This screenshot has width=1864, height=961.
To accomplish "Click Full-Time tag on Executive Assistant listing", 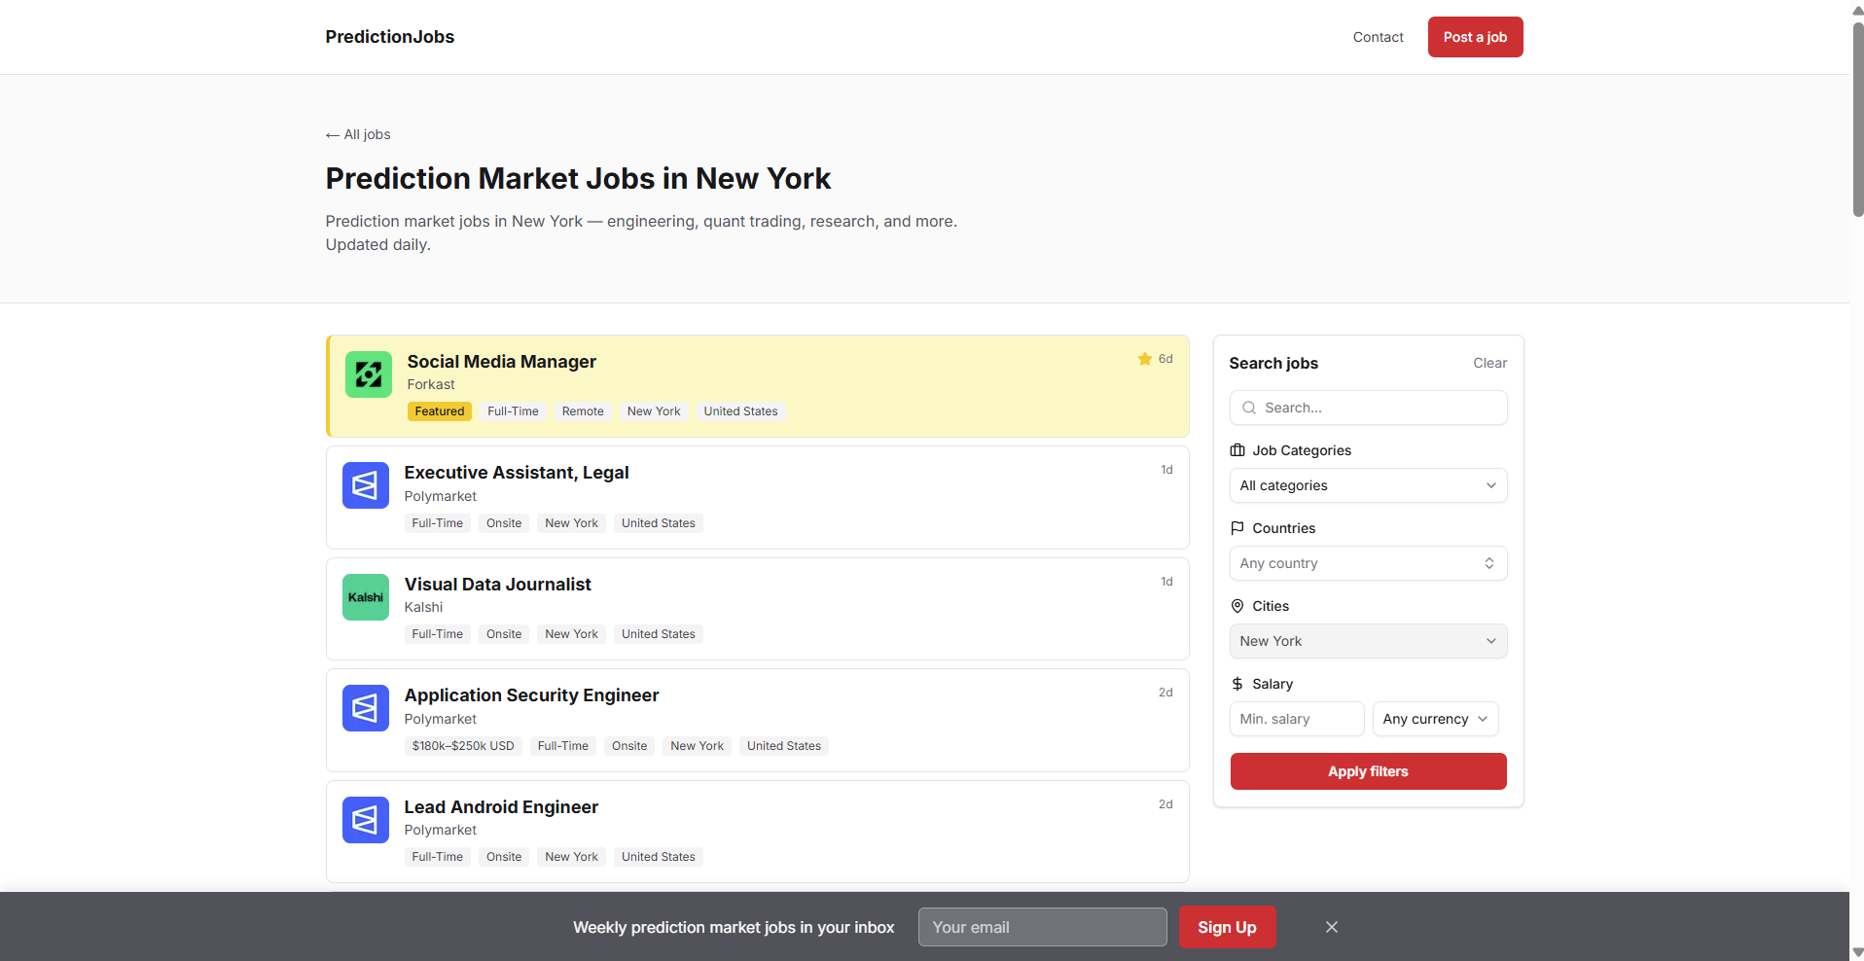I will click(x=438, y=523).
